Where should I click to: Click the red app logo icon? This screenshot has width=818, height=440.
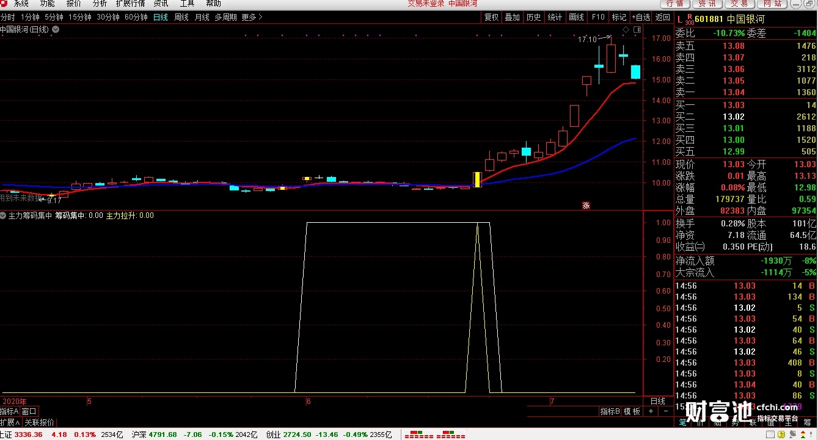tap(4, 4)
